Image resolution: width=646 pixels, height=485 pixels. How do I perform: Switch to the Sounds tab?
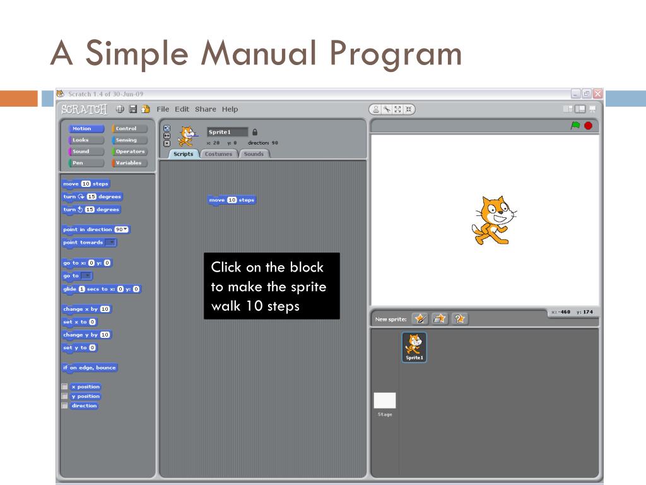click(x=254, y=154)
